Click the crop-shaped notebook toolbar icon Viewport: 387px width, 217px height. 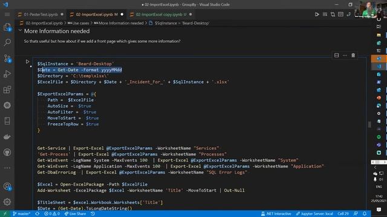(x=333, y=14)
